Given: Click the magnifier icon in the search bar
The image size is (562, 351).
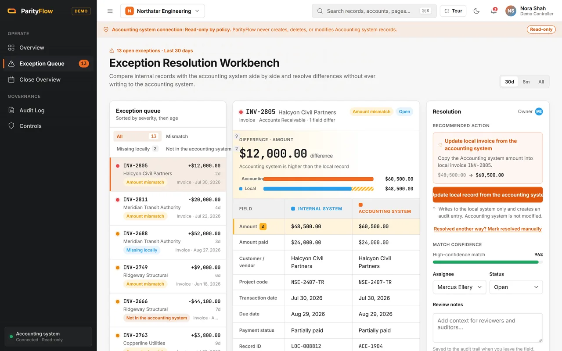Looking at the screenshot, I should 320,11.
